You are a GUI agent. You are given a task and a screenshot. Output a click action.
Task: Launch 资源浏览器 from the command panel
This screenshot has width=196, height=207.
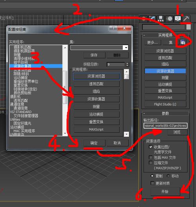[165, 51]
